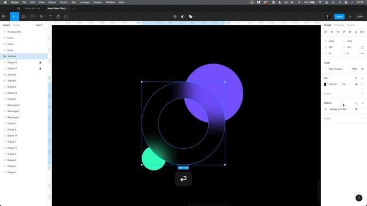Click the align horizontal centers icon
367x206 pixels.
coord(331,32)
